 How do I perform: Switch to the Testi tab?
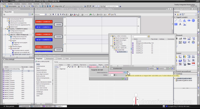[67, 59]
